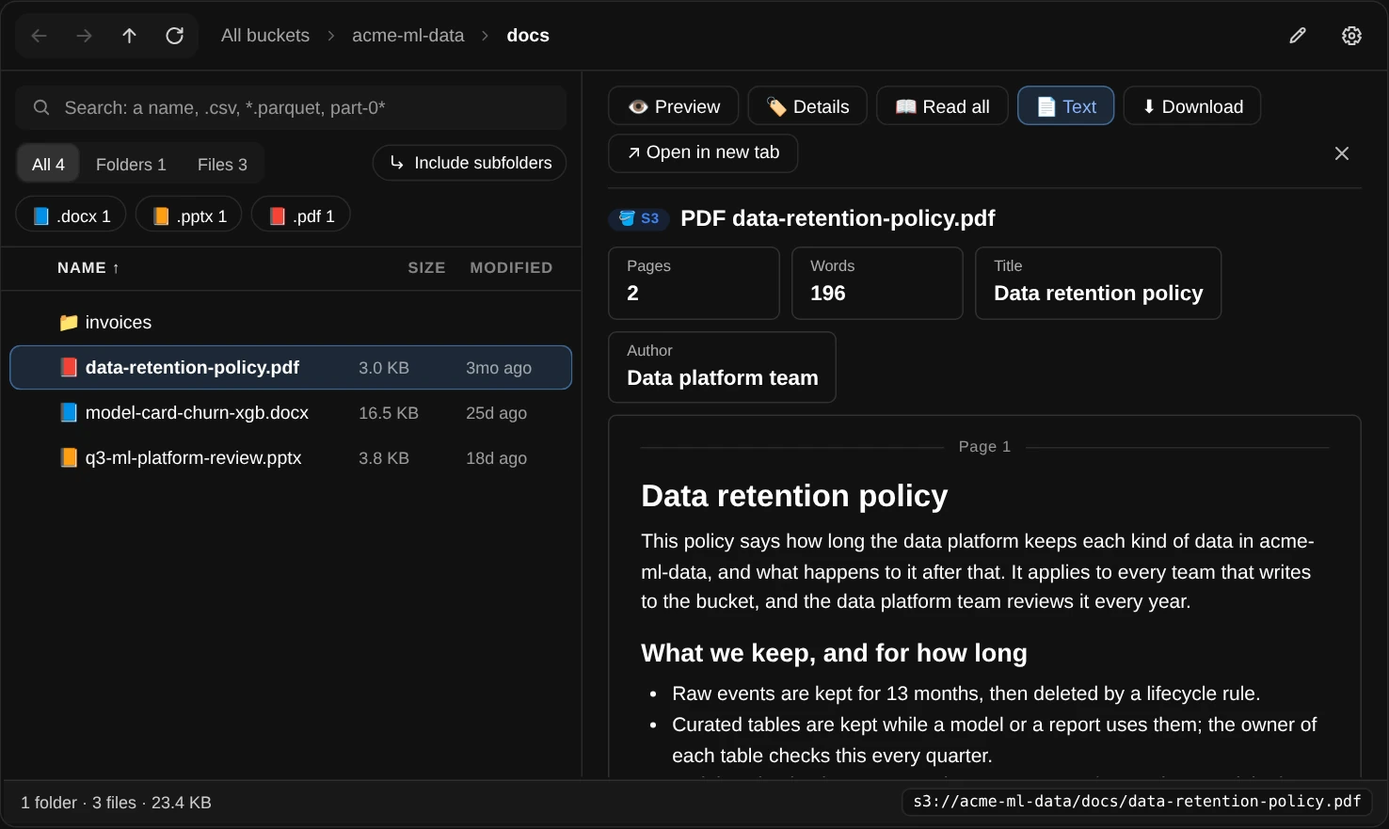Switch to Folders 1 tab
1389x829 pixels.
point(131,165)
